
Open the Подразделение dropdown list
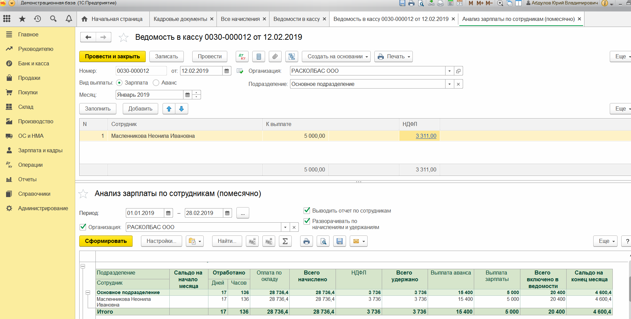[449, 84]
